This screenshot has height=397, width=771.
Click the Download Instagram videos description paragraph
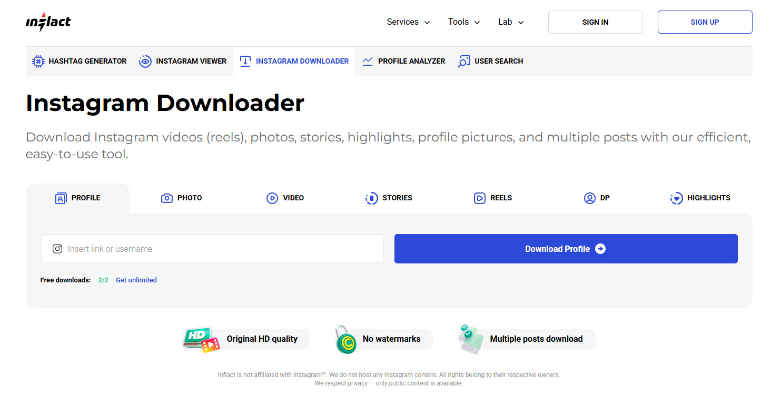coord(389,146)
